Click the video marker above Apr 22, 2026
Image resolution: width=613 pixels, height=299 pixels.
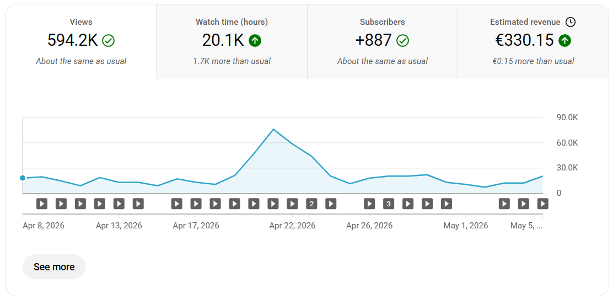coord(292,204)
